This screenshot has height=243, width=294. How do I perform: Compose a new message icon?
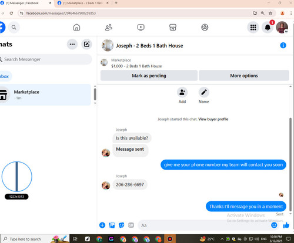pyautogui.click(x=86, y=44)
